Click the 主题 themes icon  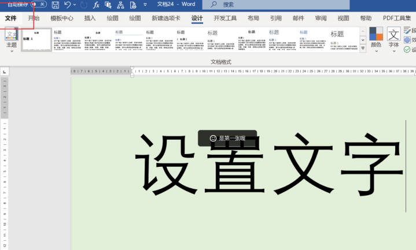point(12,33)
